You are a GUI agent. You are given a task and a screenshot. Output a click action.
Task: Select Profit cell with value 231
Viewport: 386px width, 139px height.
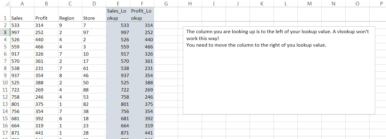pyautogui.click(x=46, y=68)
